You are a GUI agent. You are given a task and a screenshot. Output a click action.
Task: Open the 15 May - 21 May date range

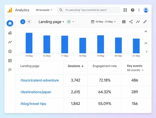tap(106, 22)
